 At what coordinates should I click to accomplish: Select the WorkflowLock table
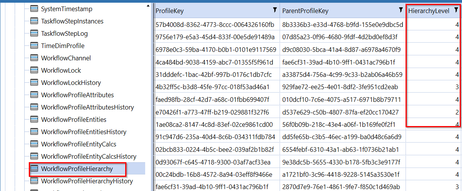pyautogui.click(x=61, y=70)
